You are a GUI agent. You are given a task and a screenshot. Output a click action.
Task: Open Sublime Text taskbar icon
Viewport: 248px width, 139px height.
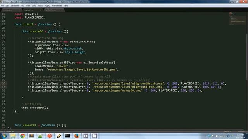point(31,136)
